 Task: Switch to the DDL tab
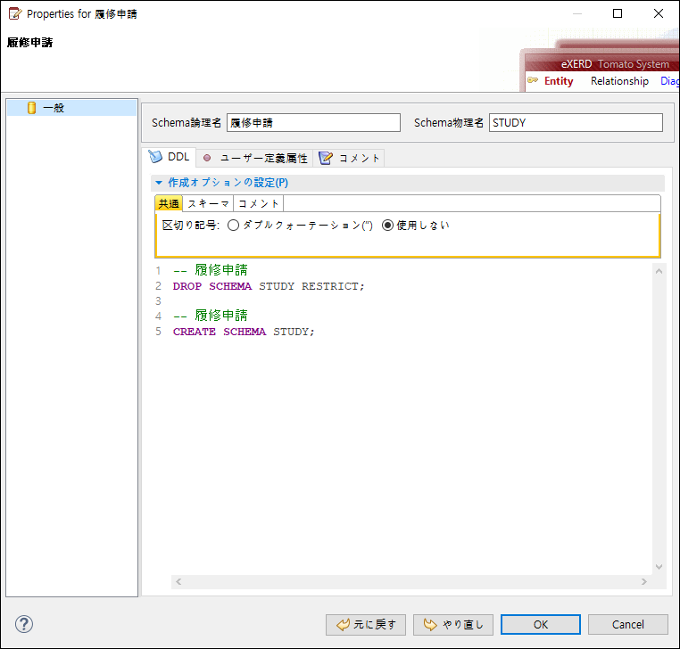[170, 157]
